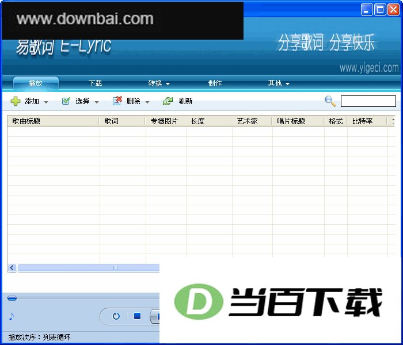Click the 刷新 button label

tap(185, 101)
